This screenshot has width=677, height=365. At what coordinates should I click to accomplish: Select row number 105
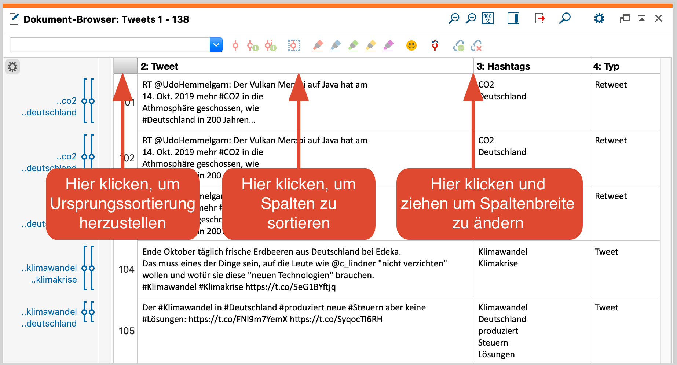tap(126, 331)
